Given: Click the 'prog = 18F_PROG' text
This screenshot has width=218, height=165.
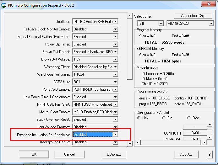Looking at the screenshot, I should (153, 104).
